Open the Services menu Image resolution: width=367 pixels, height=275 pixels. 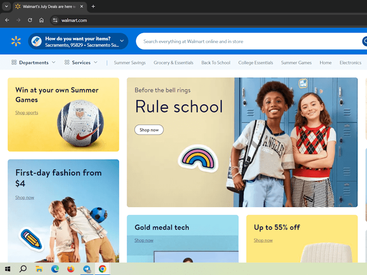click(81, 62)
